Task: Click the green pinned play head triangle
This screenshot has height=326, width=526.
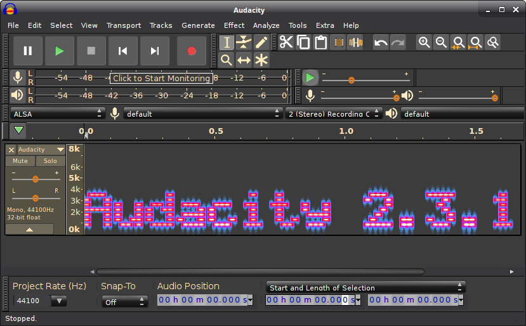Action: click(18, 131)
